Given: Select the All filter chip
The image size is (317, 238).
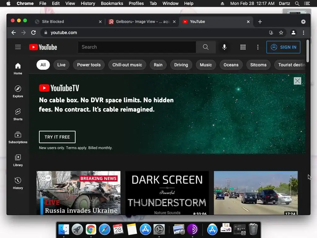Looking at the screenshot, I should pyautogui.click(x=43, y=65).
